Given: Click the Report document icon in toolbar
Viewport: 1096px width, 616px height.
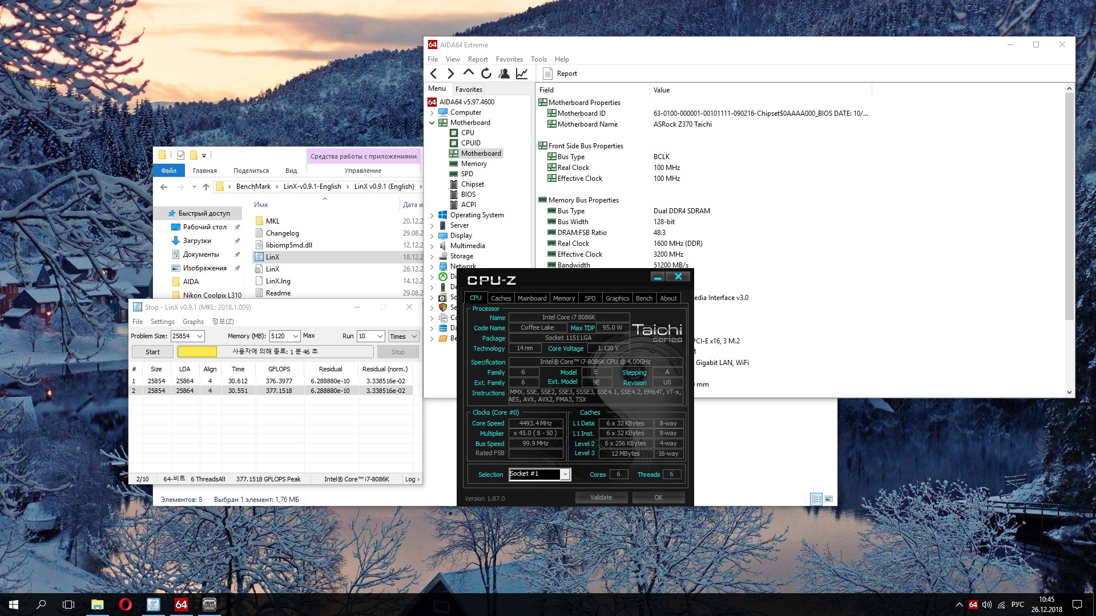Looking at the screenshot, I should [547, 74].
